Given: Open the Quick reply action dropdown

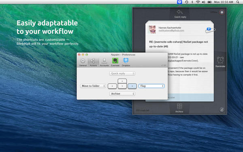Looking at the screenshot, I should pos(122,73).
